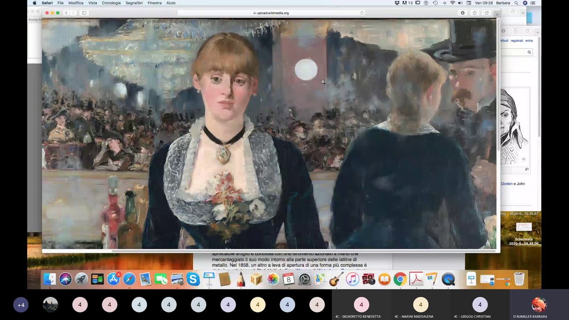This screenshot has width=569, height=320.
Task: Open the Apple menu
Action: (x=34, y=3)
